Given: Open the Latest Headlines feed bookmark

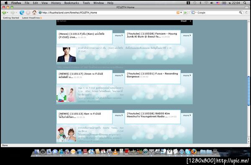Looking at the screenshot, I should point(32,18).
